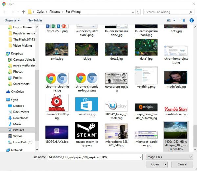This screenshot has width=197, height=171.
Task: Select the chromiumprojects.png thumbnail
Action: [176, 51]
